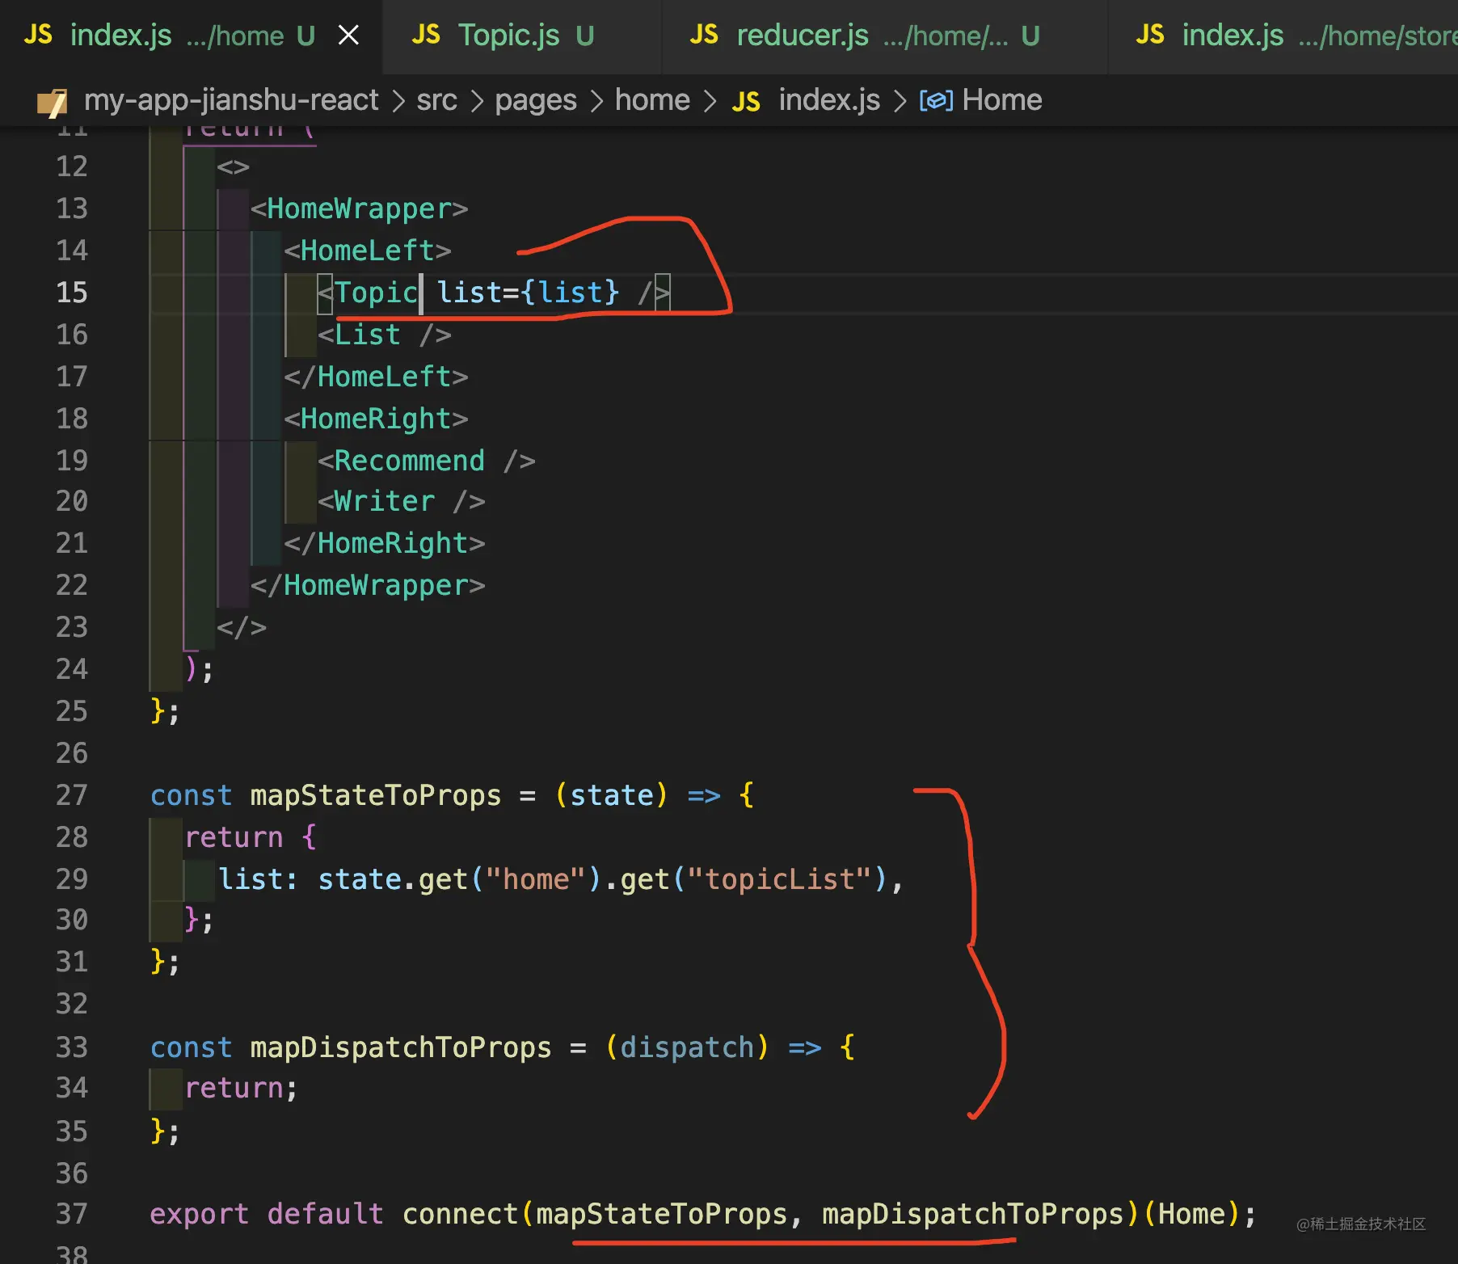Place cursor on Topic component name
This screenshot has width=1458, height=1264.
pos(376,293)
